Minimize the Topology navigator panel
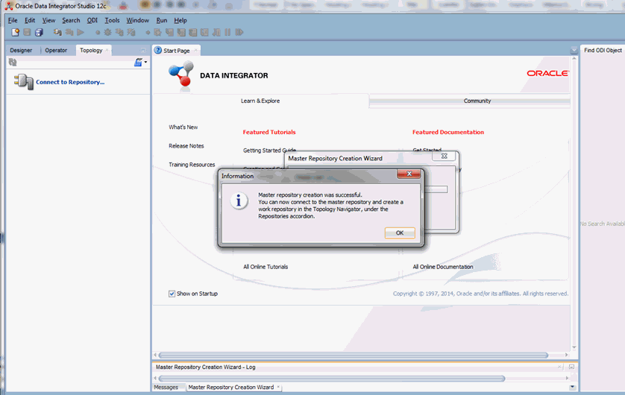The width and height of the screenshot is (625, 395). (143, 51)
